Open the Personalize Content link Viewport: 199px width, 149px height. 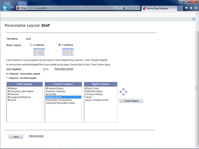click(x=64, y=69)
